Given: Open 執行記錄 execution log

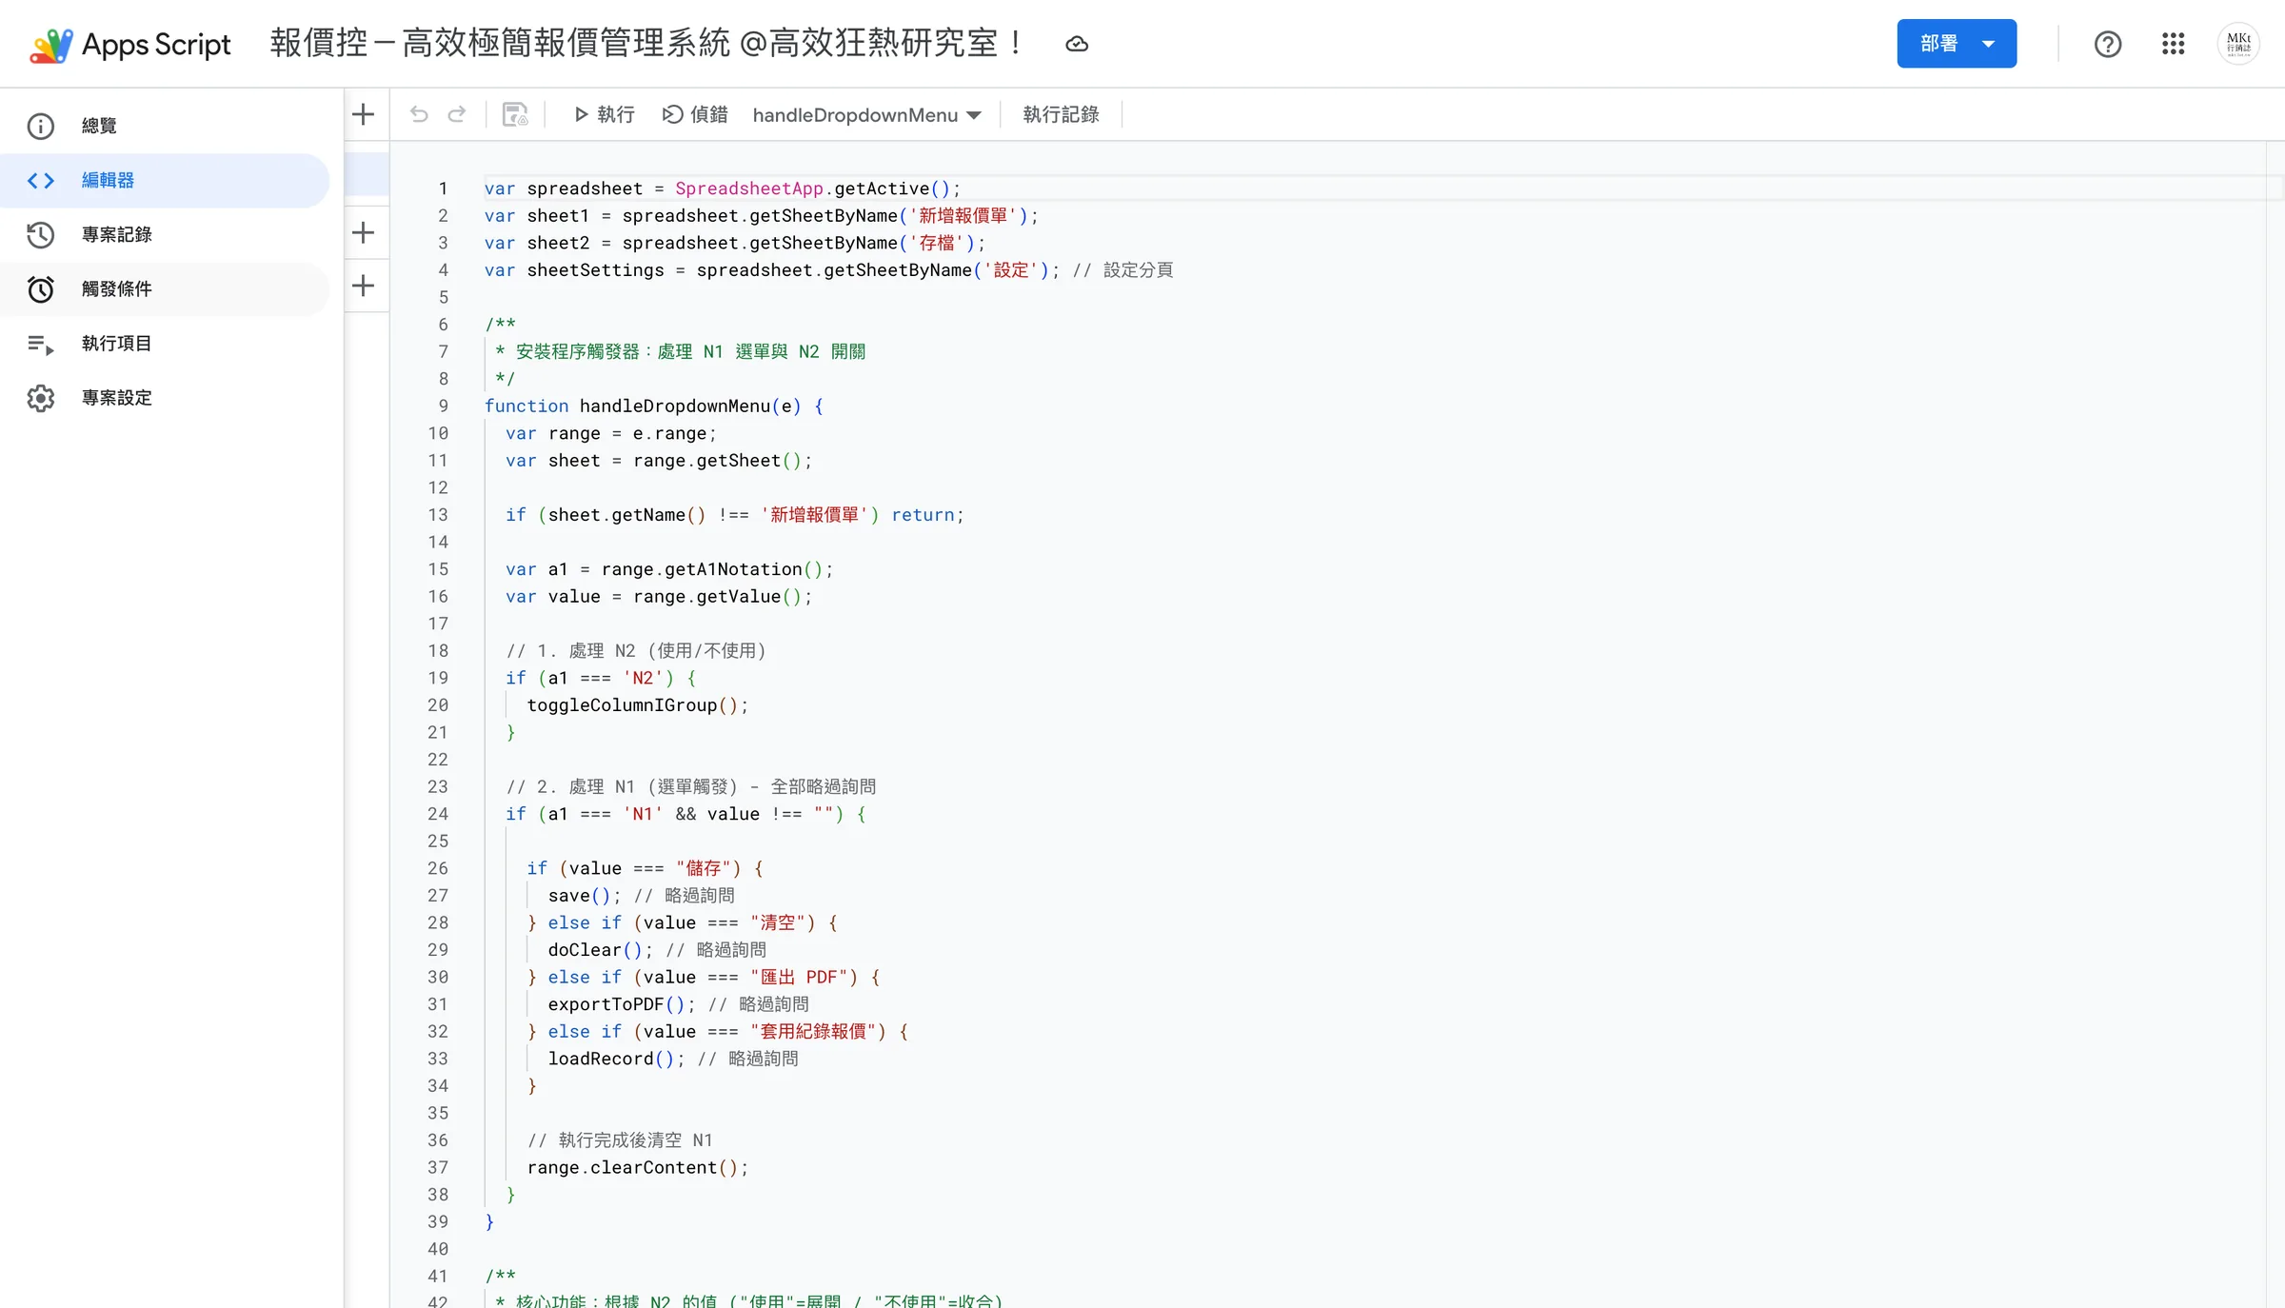Looking at the screenshot, I should tap(1061, 115).
